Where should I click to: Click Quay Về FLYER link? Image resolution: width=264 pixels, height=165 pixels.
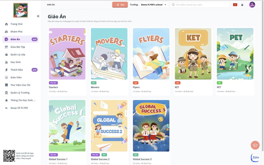click(x=19, y=108)
